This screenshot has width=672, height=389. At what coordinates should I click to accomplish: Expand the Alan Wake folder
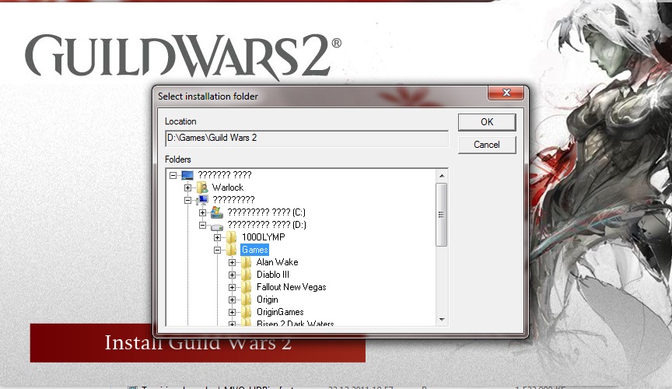[x=233, y=262]
